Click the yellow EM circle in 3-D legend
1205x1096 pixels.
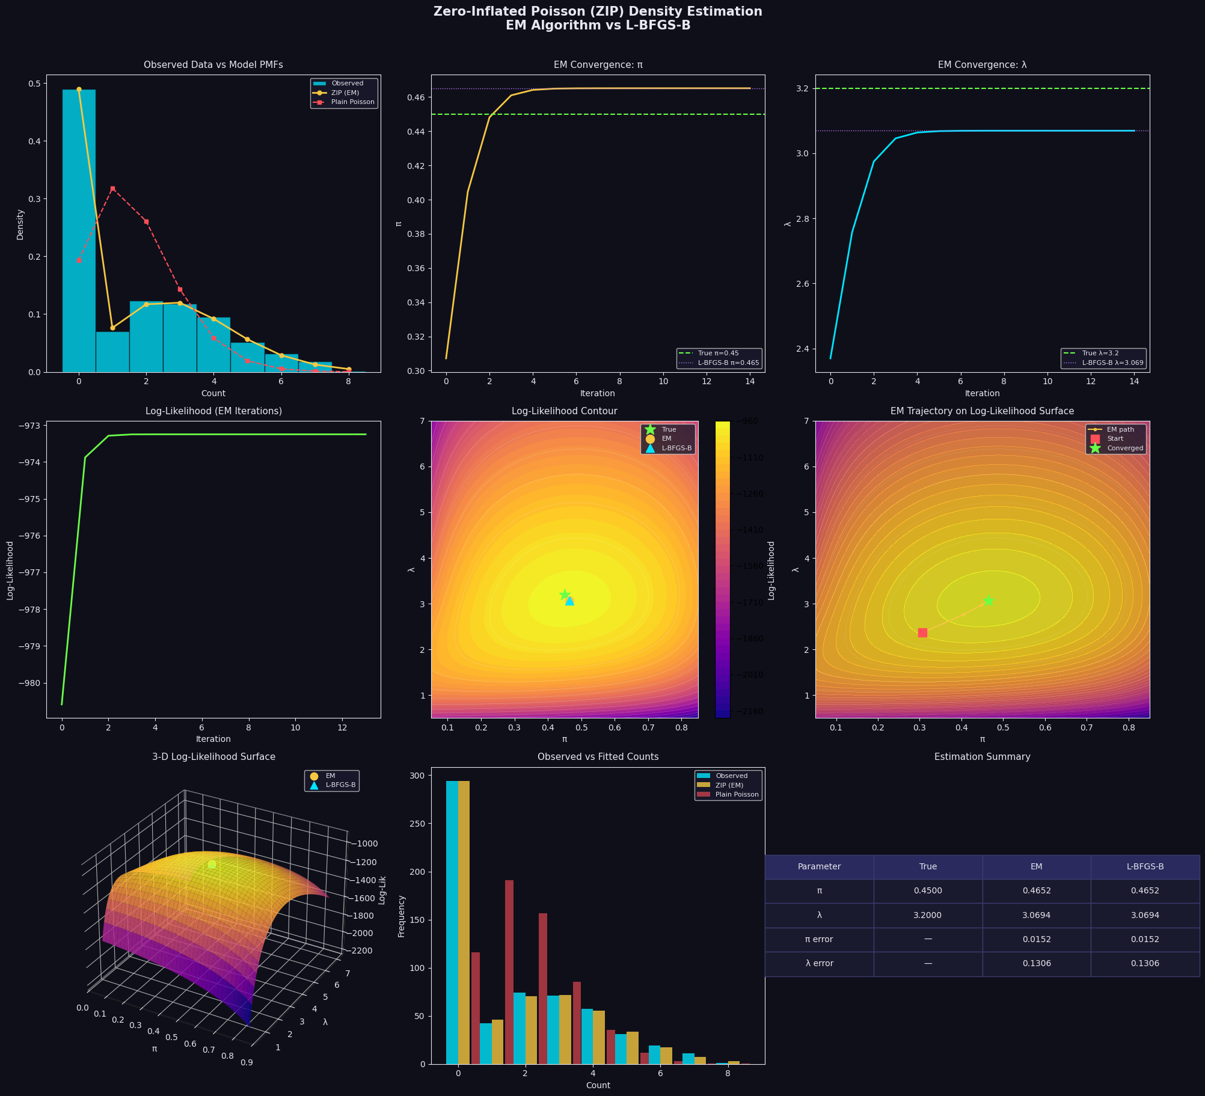pos(314,776)
